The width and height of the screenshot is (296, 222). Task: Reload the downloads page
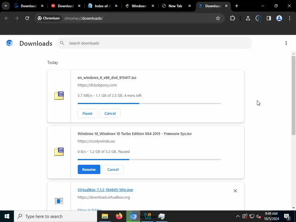click(x=27, y=18)
